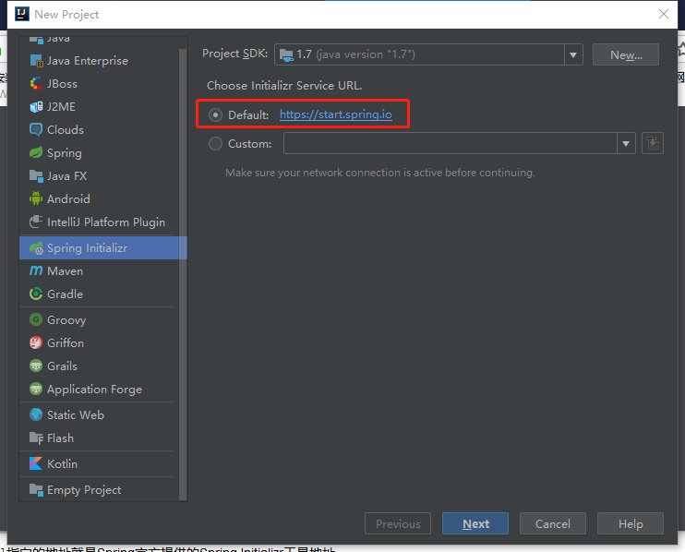Select the Clouds speech-bubble icon

coord(36,130)
